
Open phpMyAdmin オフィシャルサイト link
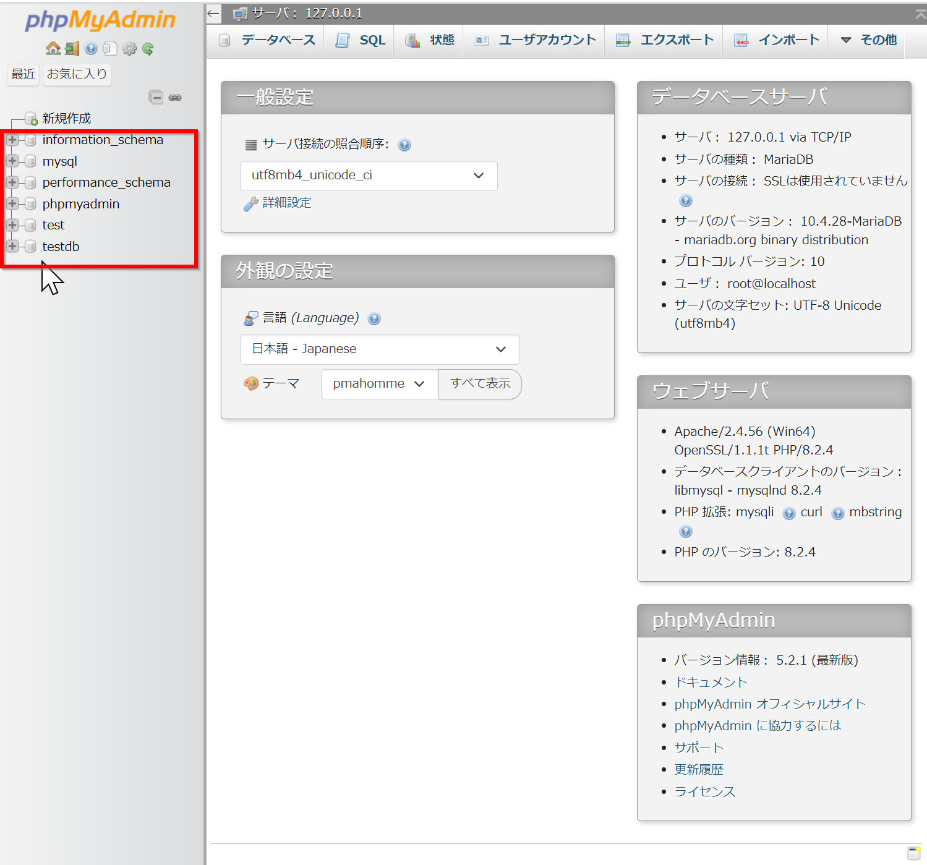[770, 704]
